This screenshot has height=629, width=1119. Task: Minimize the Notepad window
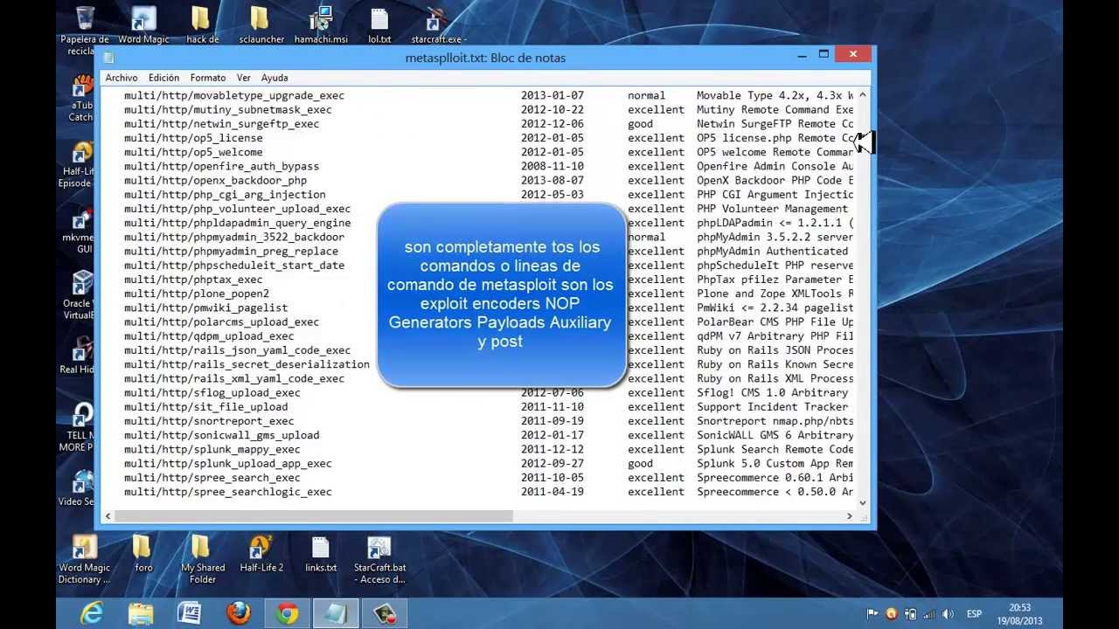tap(802, 56)
